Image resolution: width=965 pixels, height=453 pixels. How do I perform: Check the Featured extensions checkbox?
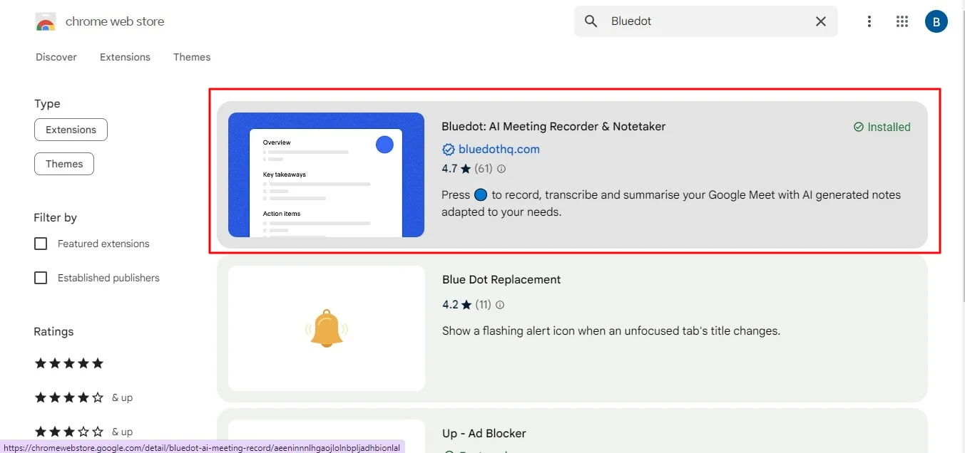41,244
